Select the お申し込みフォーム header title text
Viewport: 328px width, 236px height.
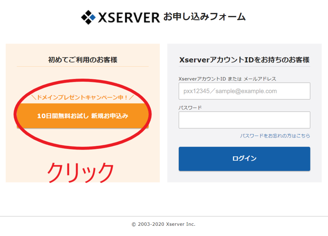204,17
